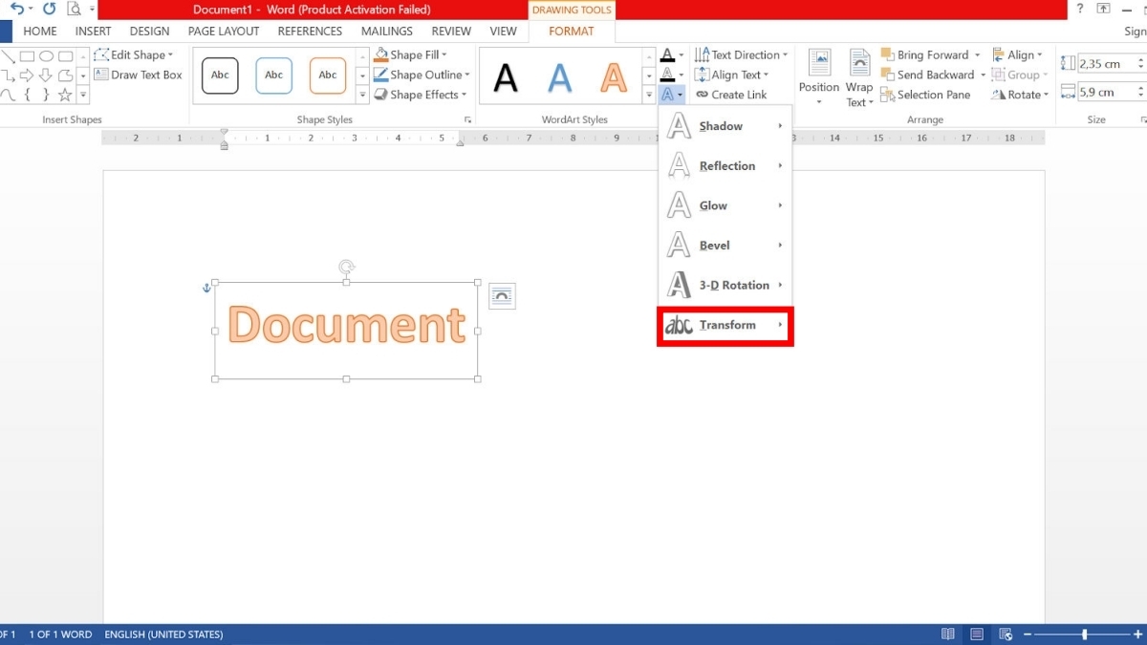This screenshot has width=1147, height=645.
Task: Open the Align objects dropdown
Action: pyautogui.click(x=1017, y=55)
